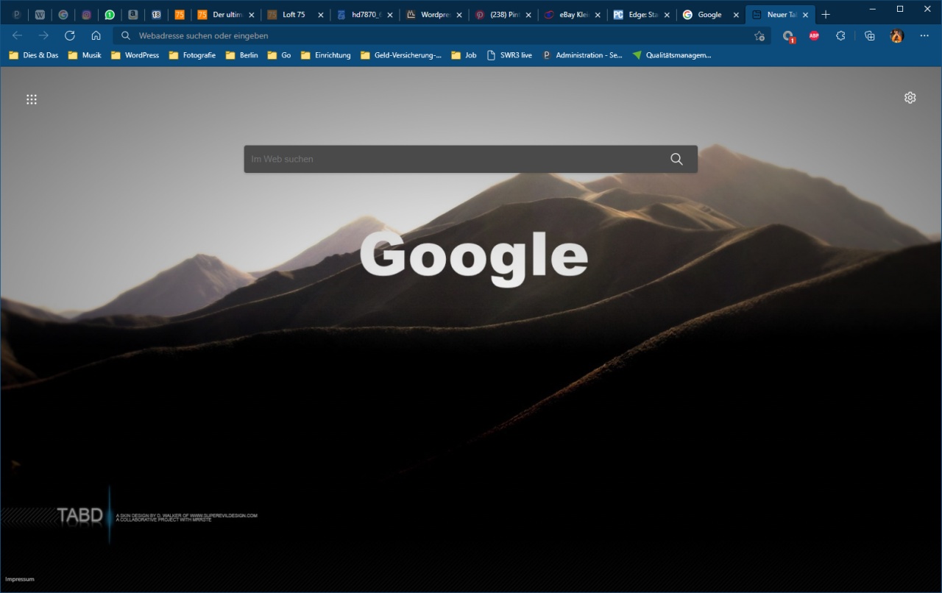Click the Home button in toolbar
The height and width of the screenshot is (593, 942).
96,35
